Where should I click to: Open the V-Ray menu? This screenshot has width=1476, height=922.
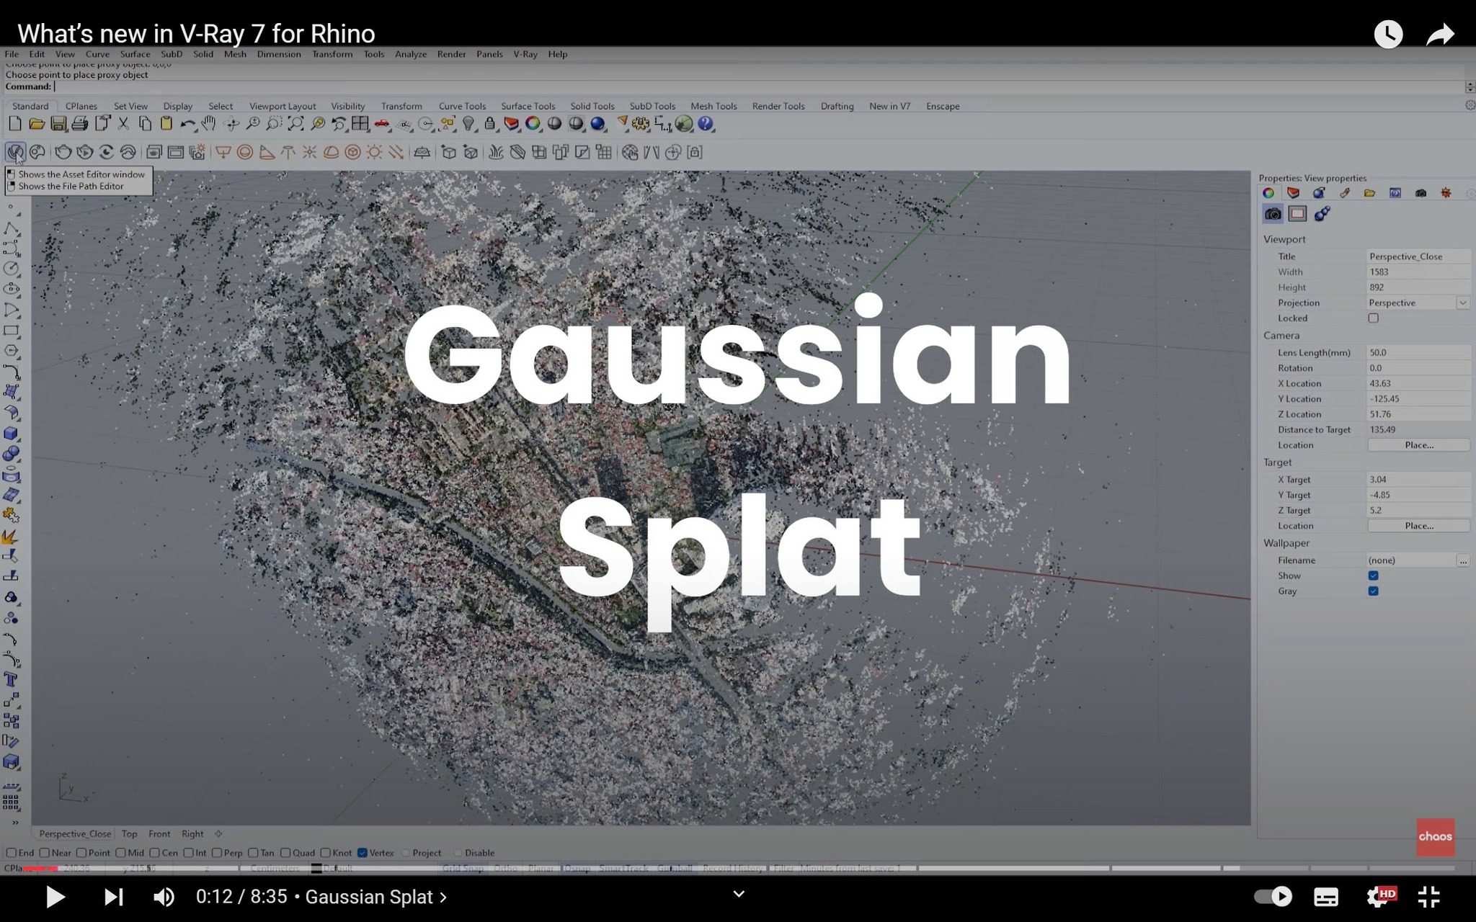[x=525, y=54]
